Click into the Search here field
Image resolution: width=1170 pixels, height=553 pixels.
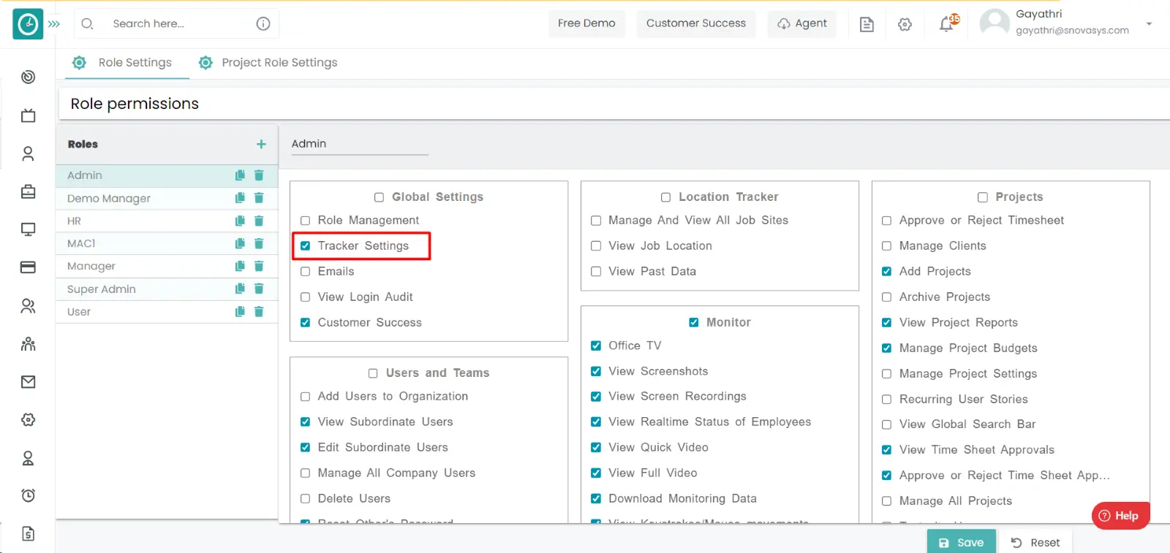(x=175, y=23)
